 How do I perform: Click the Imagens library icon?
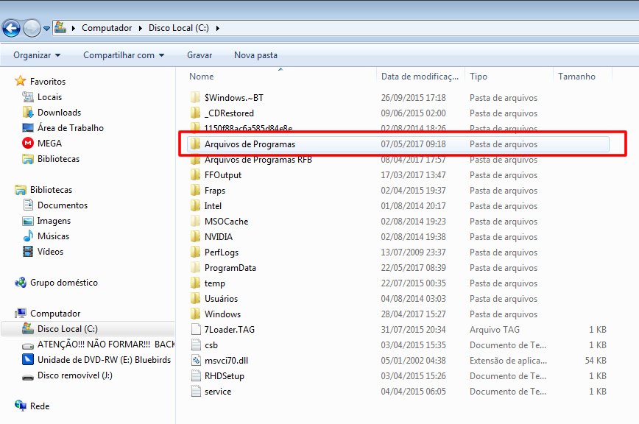28,221
